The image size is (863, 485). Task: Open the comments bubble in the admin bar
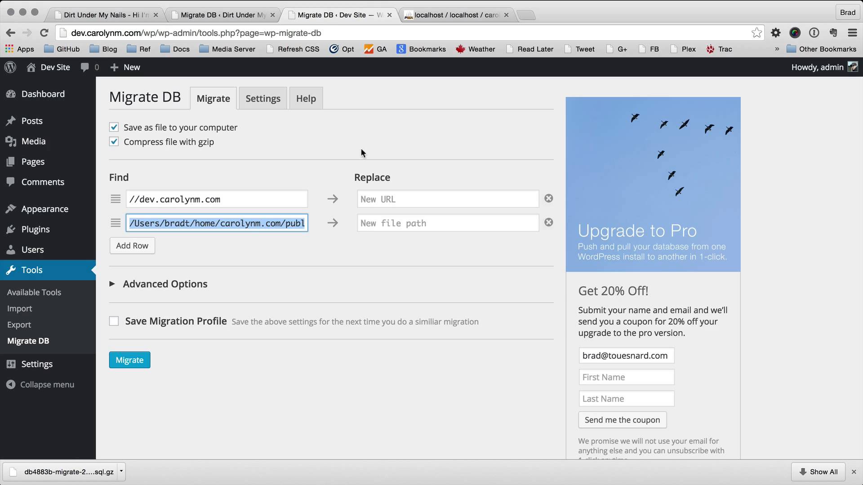pos(85,67)
